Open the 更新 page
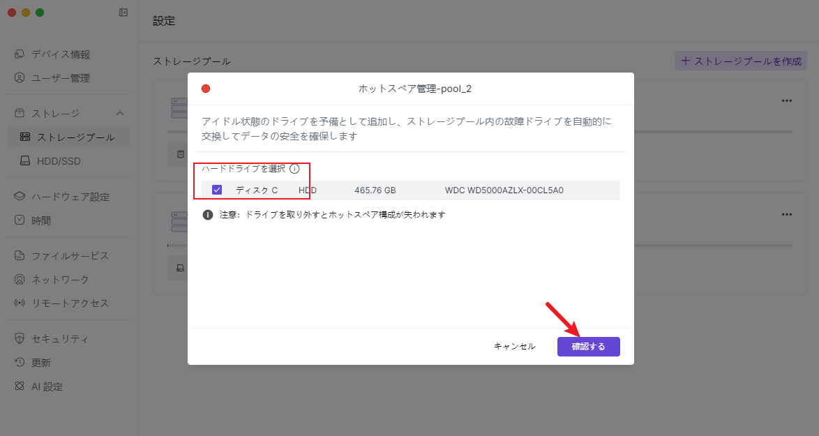819x436 pixels. 41,363
